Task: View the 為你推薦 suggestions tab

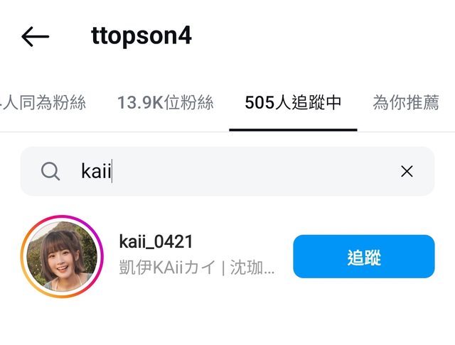Action: point(406,102)
